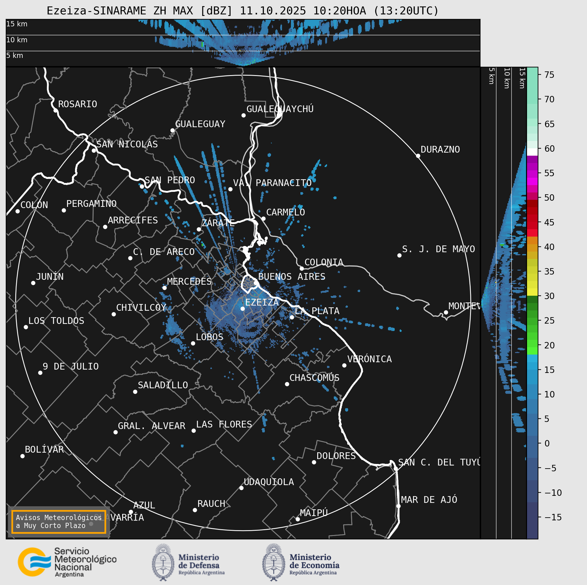The image size is (587, 585).
Task: Click the Ministerio de Defensa emblem
Action: [x=163, y=563]
